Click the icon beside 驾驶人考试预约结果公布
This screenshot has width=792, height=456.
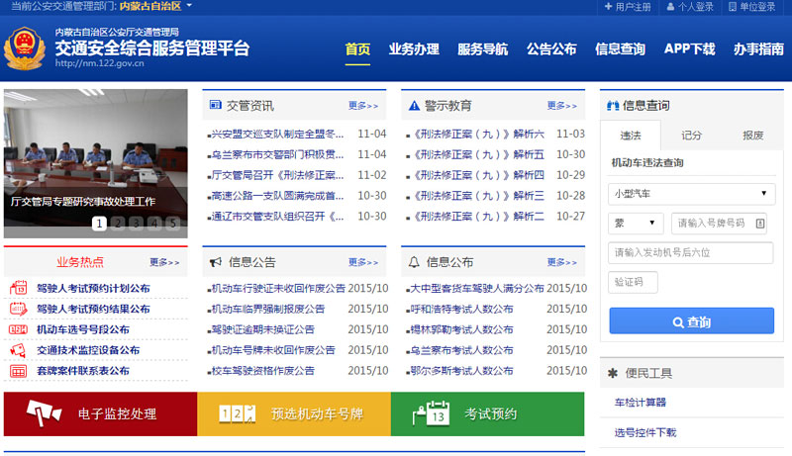(x=18, y=309)
